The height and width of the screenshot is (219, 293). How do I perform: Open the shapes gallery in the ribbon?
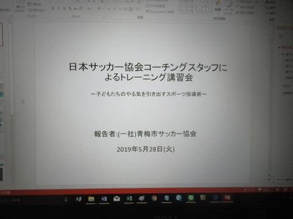click(x=195, y=7)
